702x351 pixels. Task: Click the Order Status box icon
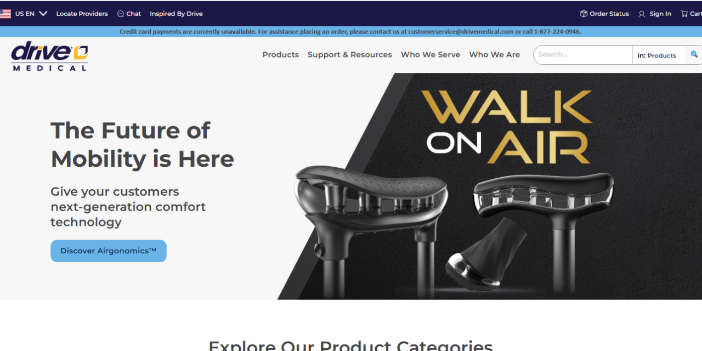click(584, 14)
